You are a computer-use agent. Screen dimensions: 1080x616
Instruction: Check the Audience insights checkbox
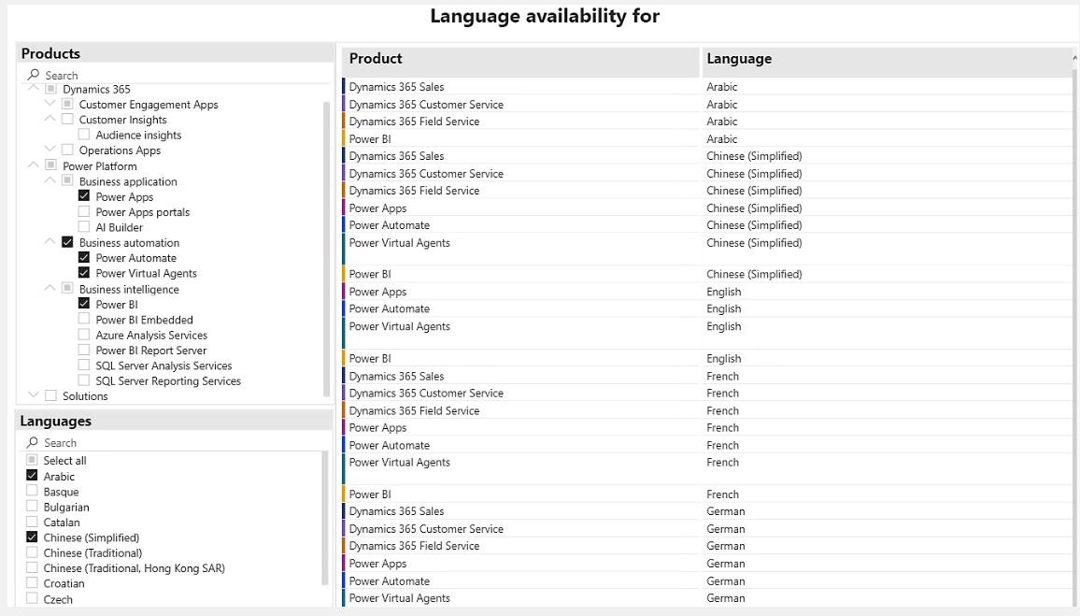(x=84, y=135)
